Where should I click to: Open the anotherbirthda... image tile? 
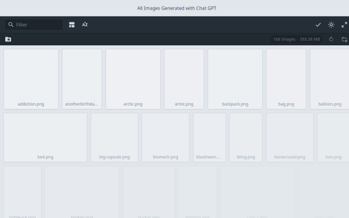coord(82,79)
